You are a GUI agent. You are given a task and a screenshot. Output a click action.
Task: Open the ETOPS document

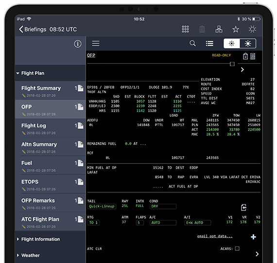pos(51,185)
